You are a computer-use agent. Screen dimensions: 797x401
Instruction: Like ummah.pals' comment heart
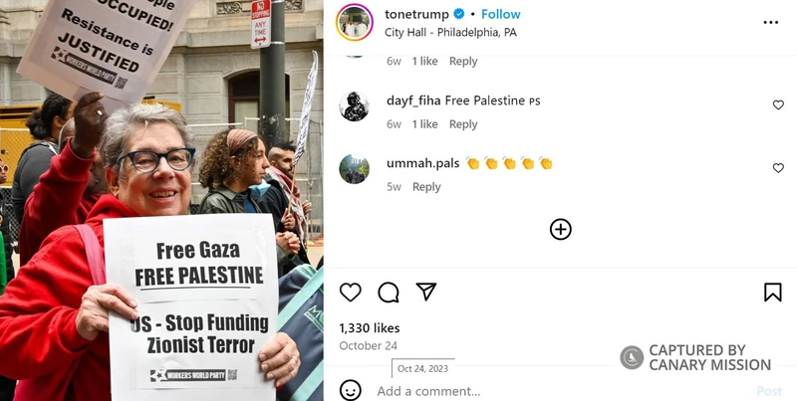[x=778, y=168]
